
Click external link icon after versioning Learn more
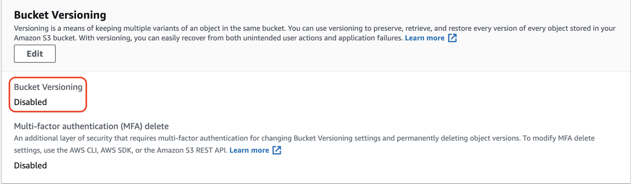point(452,38)
